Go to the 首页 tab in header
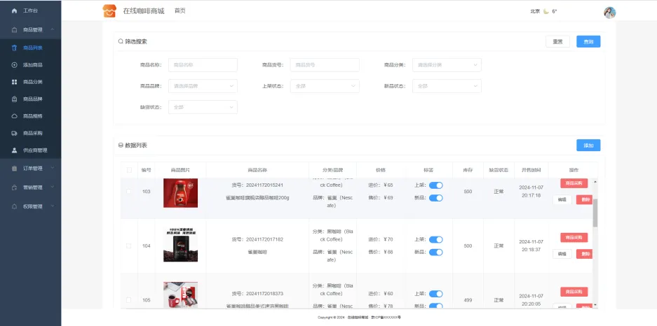This screenshot has height=326, width=657. tap(180, 11)
